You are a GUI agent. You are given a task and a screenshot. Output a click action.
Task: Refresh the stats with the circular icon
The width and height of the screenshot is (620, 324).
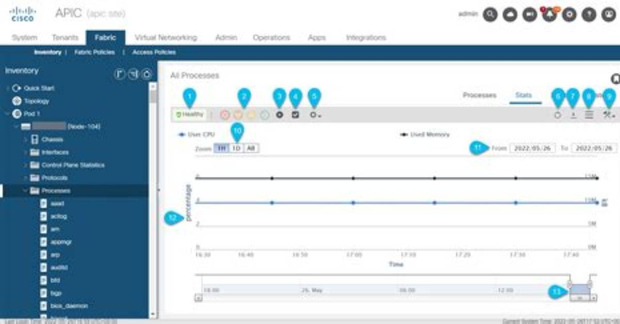point(557,115)
